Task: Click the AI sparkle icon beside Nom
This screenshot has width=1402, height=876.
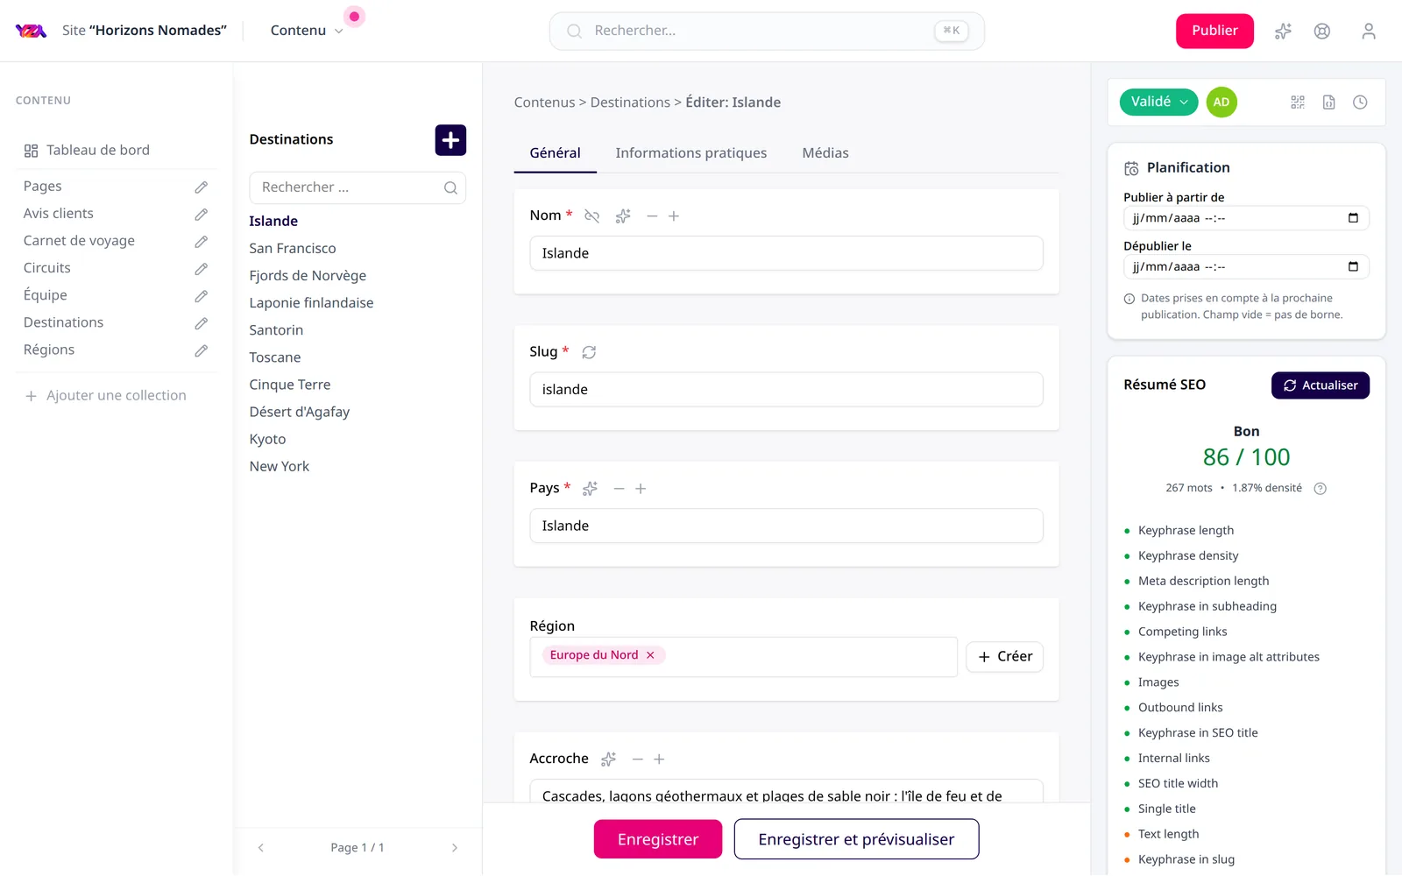Action: pyautogui.click(x=623, y=216)
